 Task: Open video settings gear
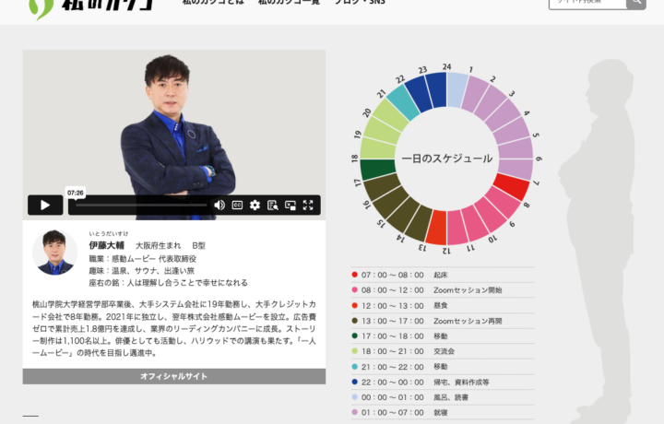(x=255, y=205)
